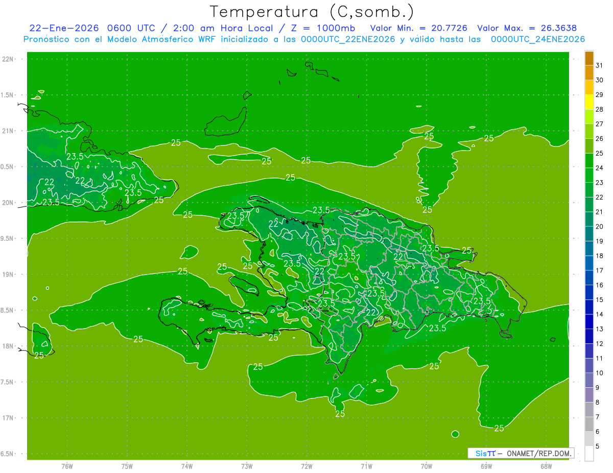Click the '0000UTC_24ENE2026' forecast end text

pyautogui.click(x=537, y=39)
